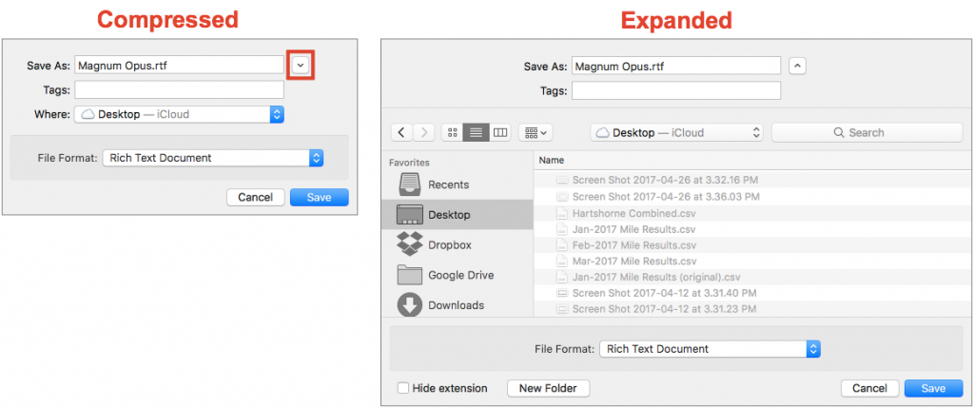Click Save in compressed dialog

tap(320, 198)
